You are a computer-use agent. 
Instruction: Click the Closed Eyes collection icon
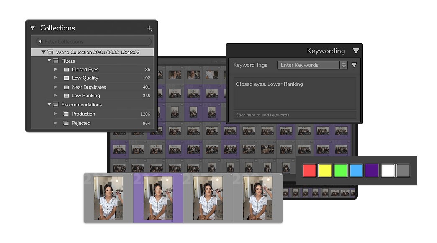tap(66, 70)
